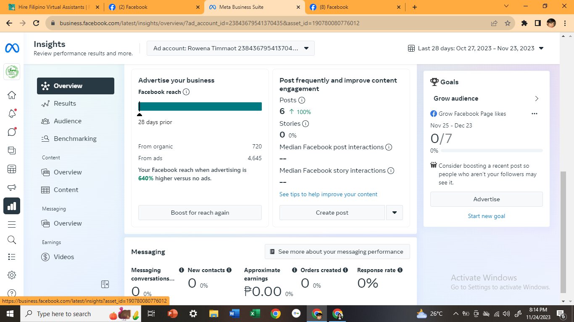Expand the Grow audience goal chevron
The height and width of the screenshot is (322, 574).
(x=537, y=99)
